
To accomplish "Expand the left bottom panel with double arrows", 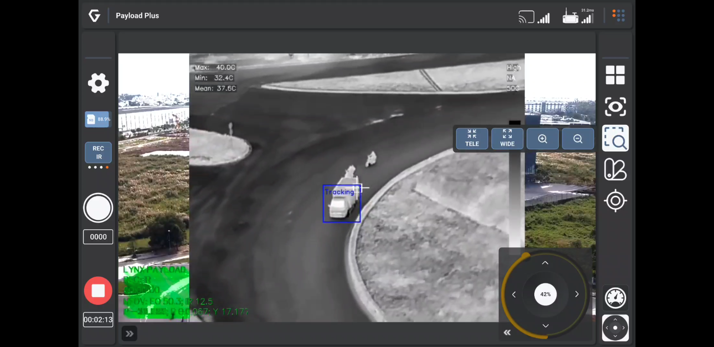I will coord(129,333).
